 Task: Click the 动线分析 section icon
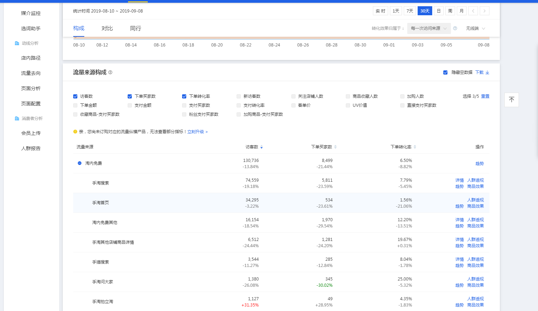coord(17,43)
